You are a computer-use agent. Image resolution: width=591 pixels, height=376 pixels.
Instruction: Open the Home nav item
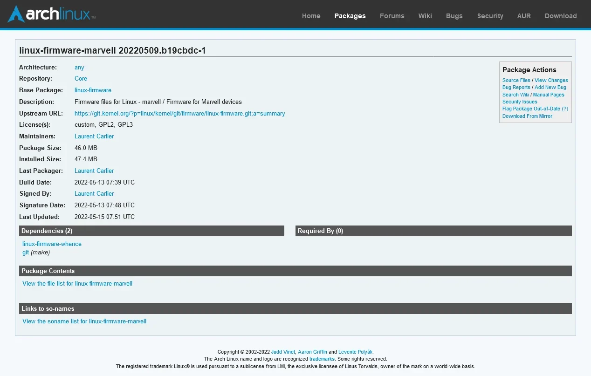pyautogui.click(x=311, y=16)
